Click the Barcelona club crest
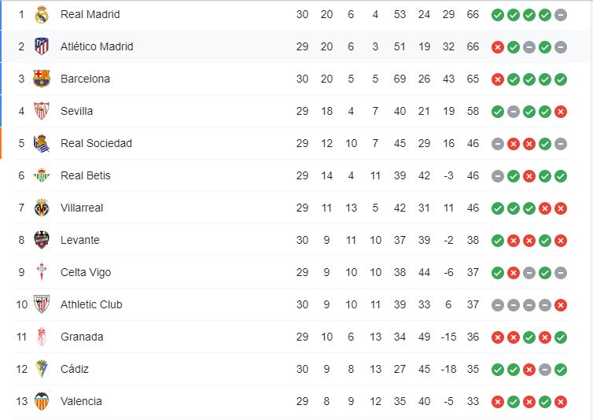This screenshot has height=420, width=593. click(42, 79)
